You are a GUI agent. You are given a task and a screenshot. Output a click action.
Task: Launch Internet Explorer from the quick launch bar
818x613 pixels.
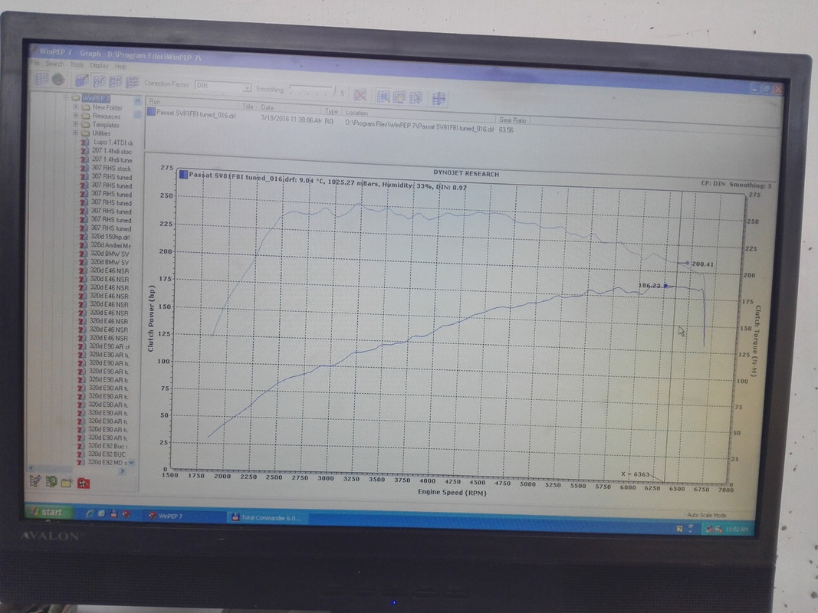89,513
